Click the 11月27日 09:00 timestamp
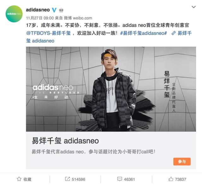202x185 pixels. pos(40,18)
